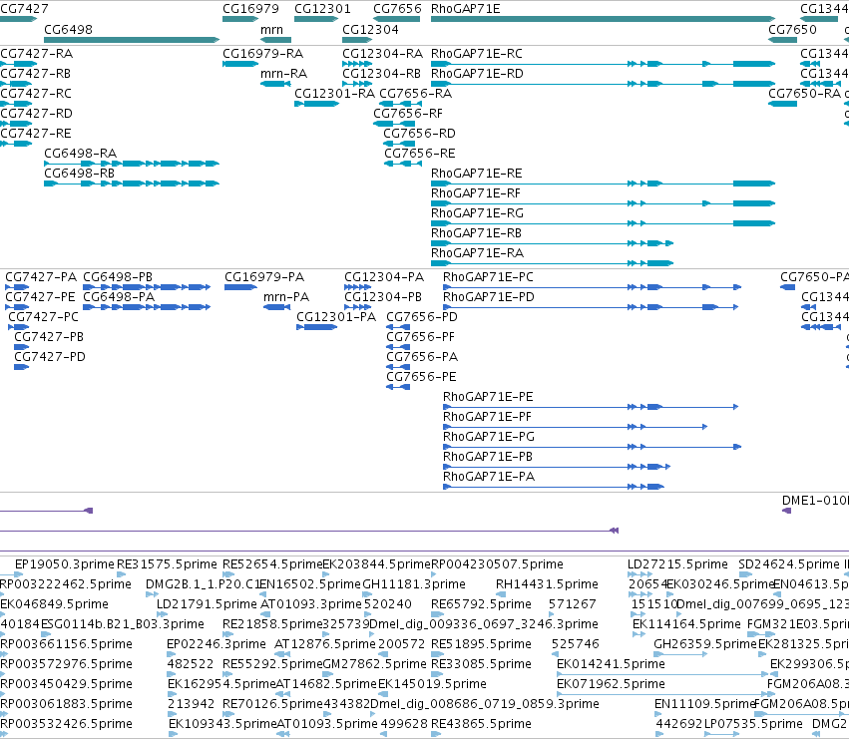The image size is (849, 739).
Task: Select the CG16979 gene label
Action: (250, 9)
